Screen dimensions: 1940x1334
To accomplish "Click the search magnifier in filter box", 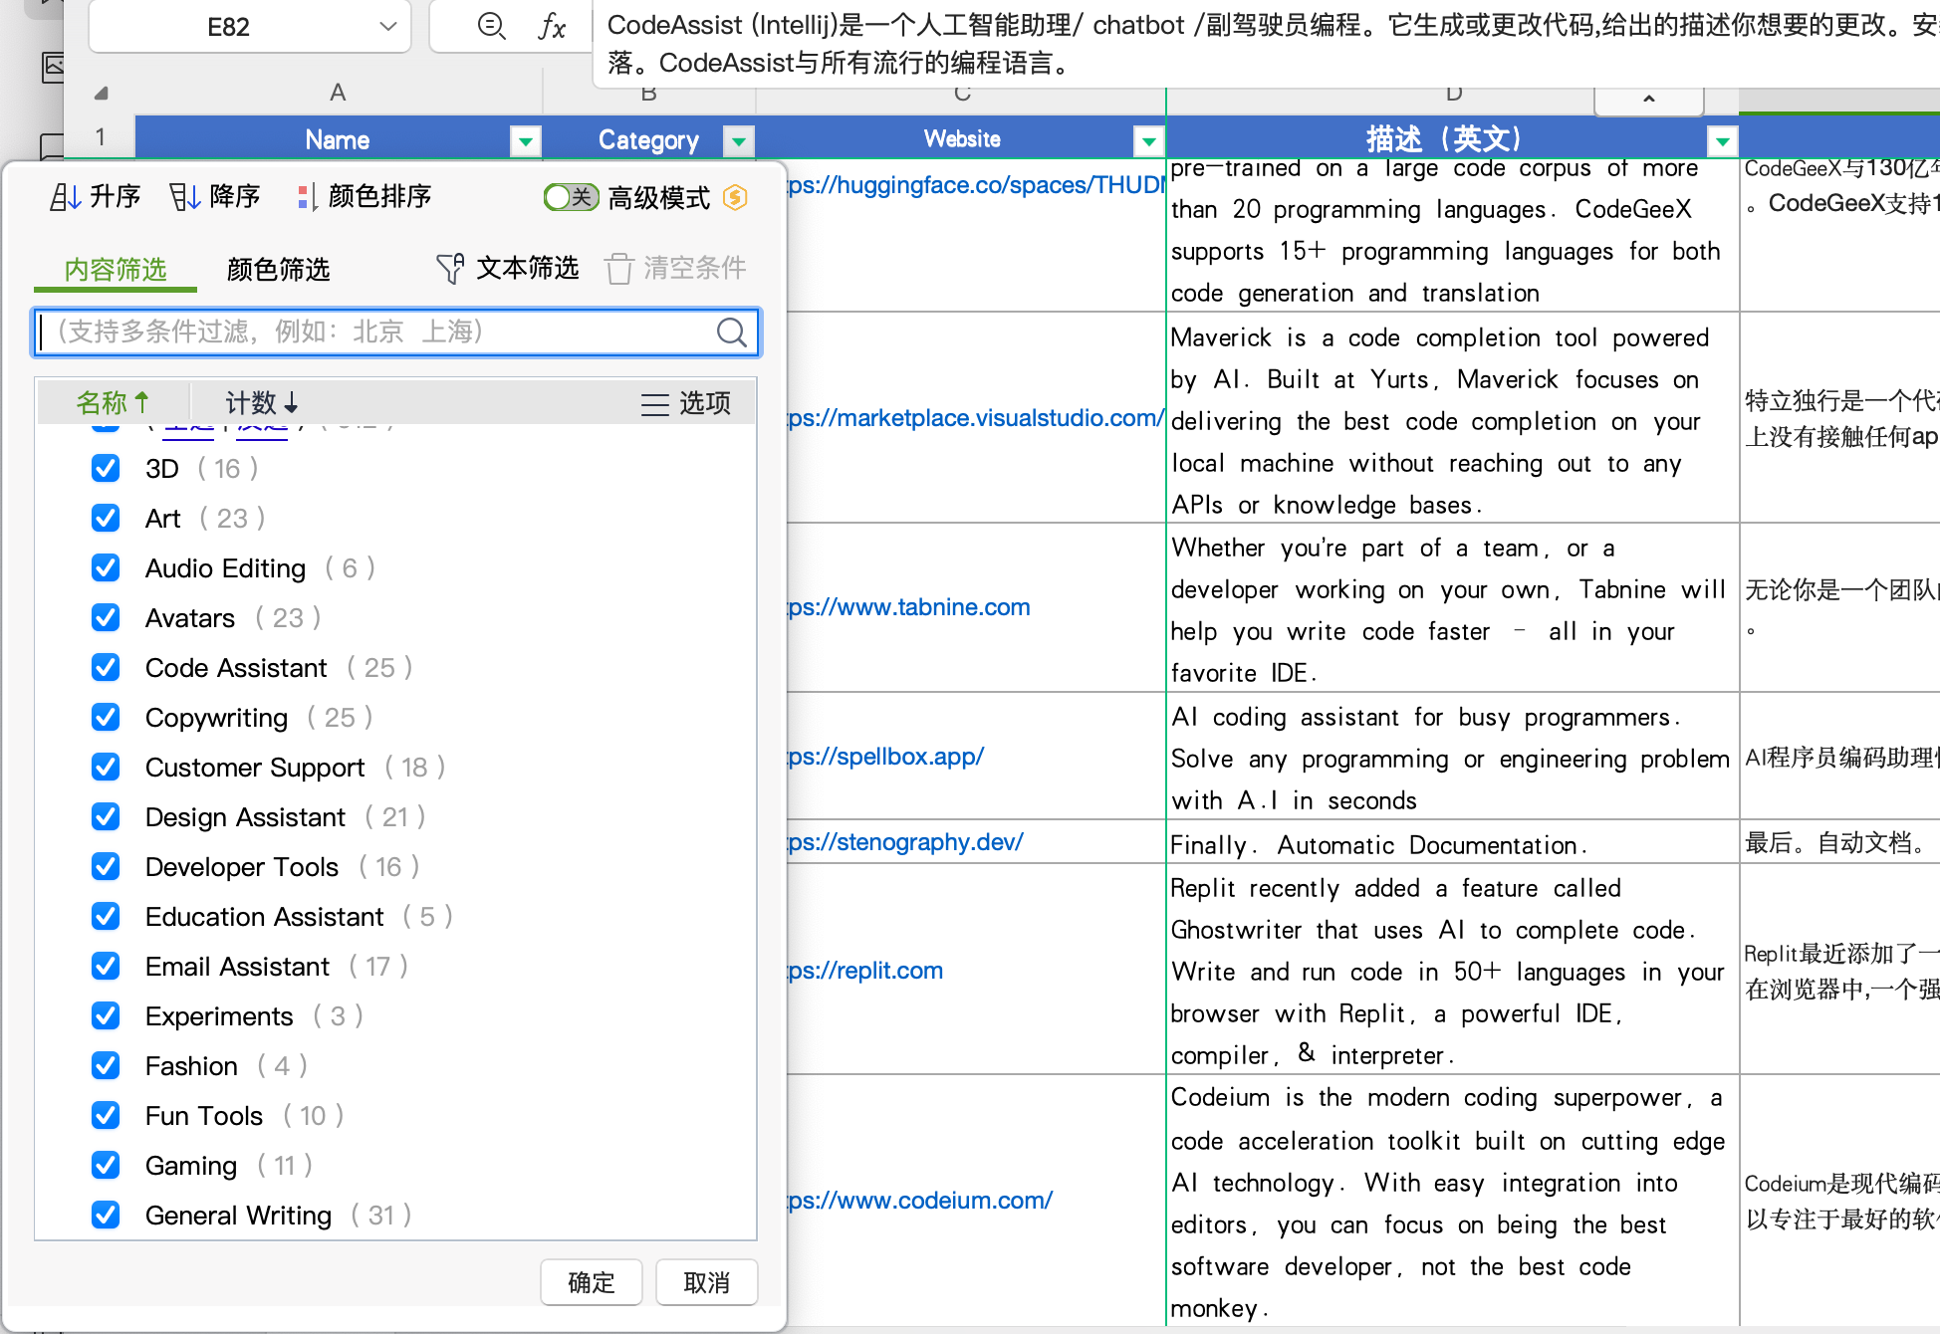I will click(x=732, y=332).
